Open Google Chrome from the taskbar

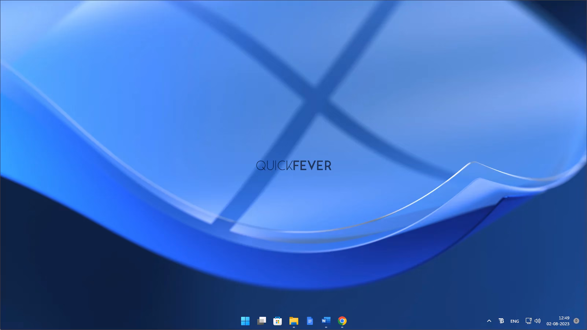(x=342, y=321)
